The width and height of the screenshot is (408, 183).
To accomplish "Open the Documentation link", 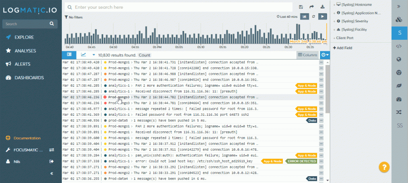I will (x=27, y=138).
